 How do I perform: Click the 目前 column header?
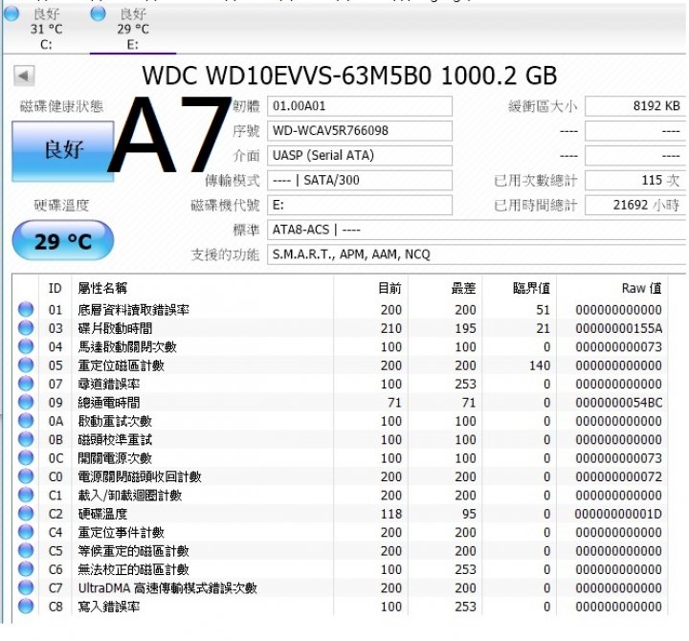tap(371, 288)
